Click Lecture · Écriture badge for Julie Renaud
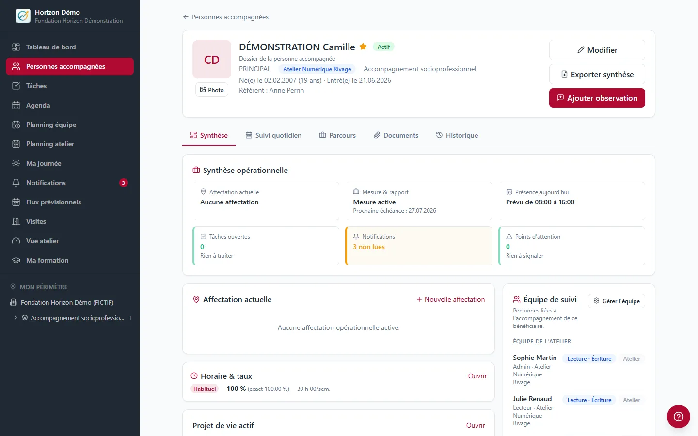This screenshot has height=436, width=698. (589, 400)
